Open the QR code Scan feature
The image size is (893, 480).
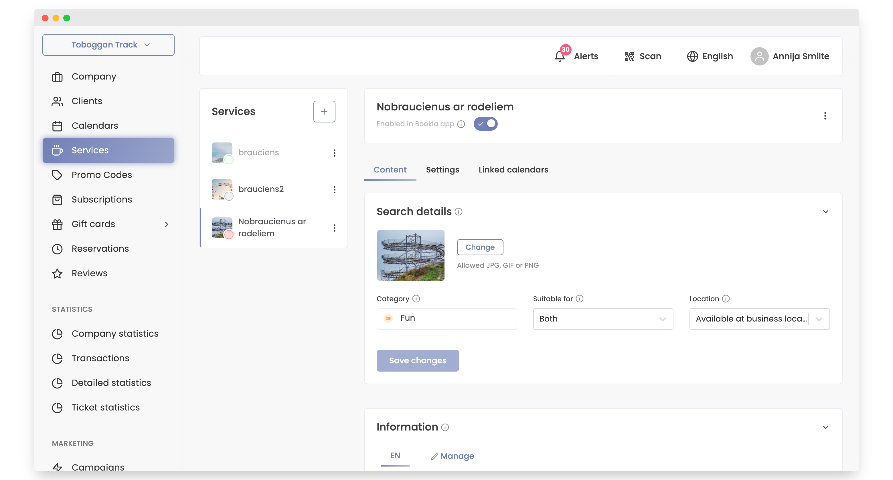(630, 56)
